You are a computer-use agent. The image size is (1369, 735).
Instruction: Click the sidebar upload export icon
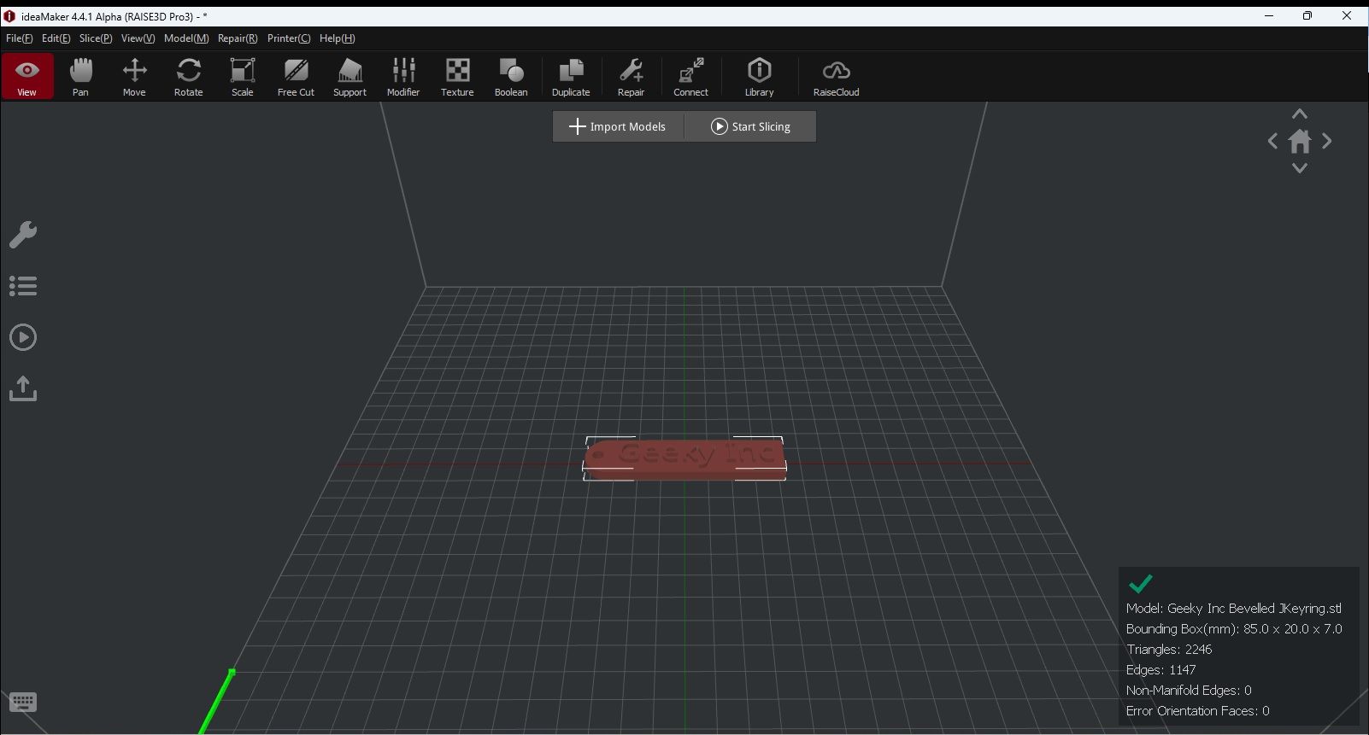pos(23,388)
